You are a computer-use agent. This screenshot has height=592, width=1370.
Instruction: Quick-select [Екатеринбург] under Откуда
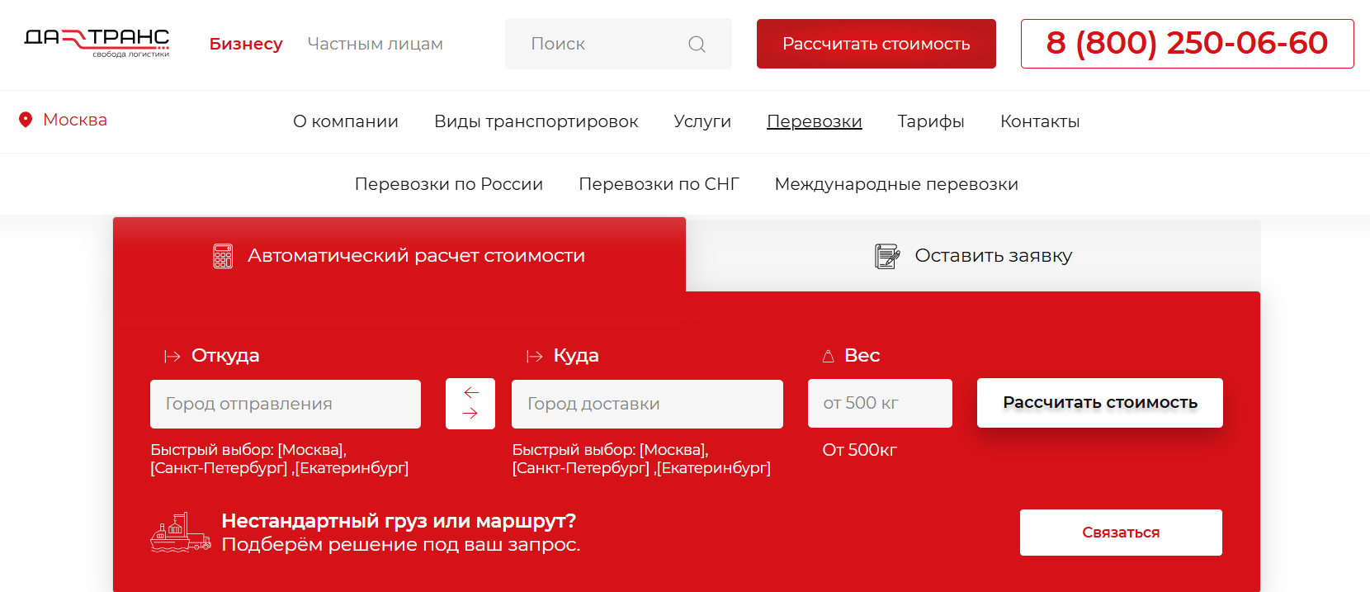click(x=352, y=468)
